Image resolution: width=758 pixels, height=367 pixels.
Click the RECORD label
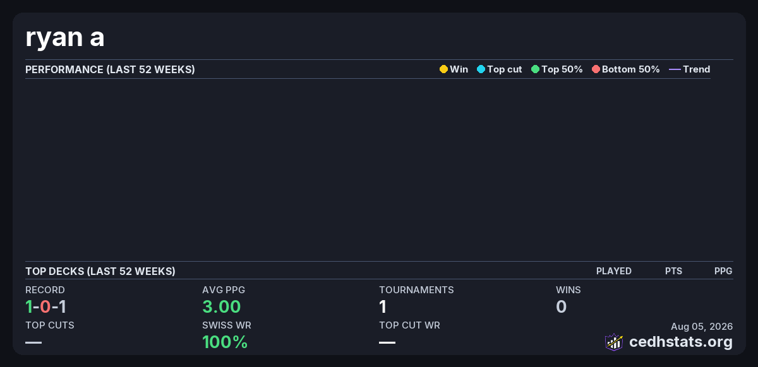point(45,290)
